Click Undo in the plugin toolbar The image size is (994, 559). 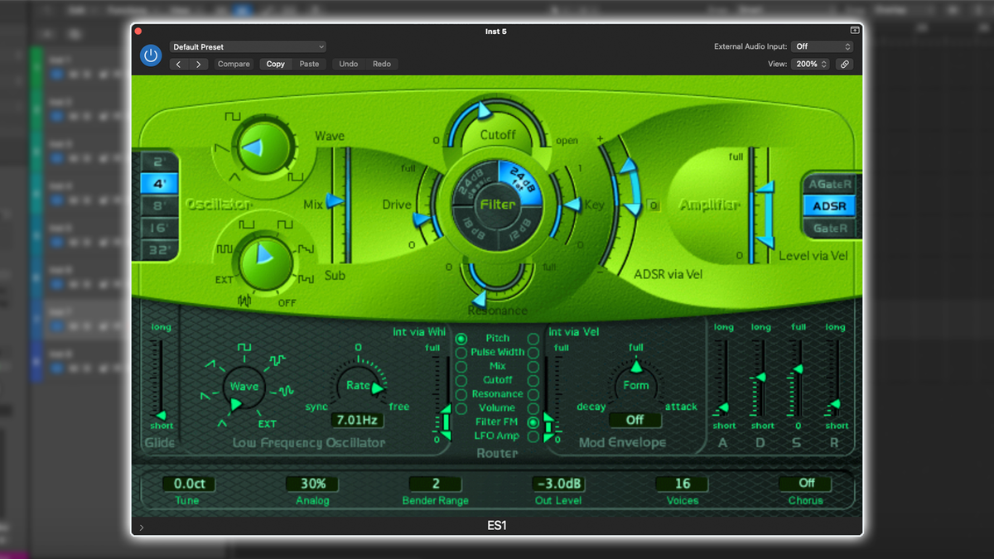[348, 63]
